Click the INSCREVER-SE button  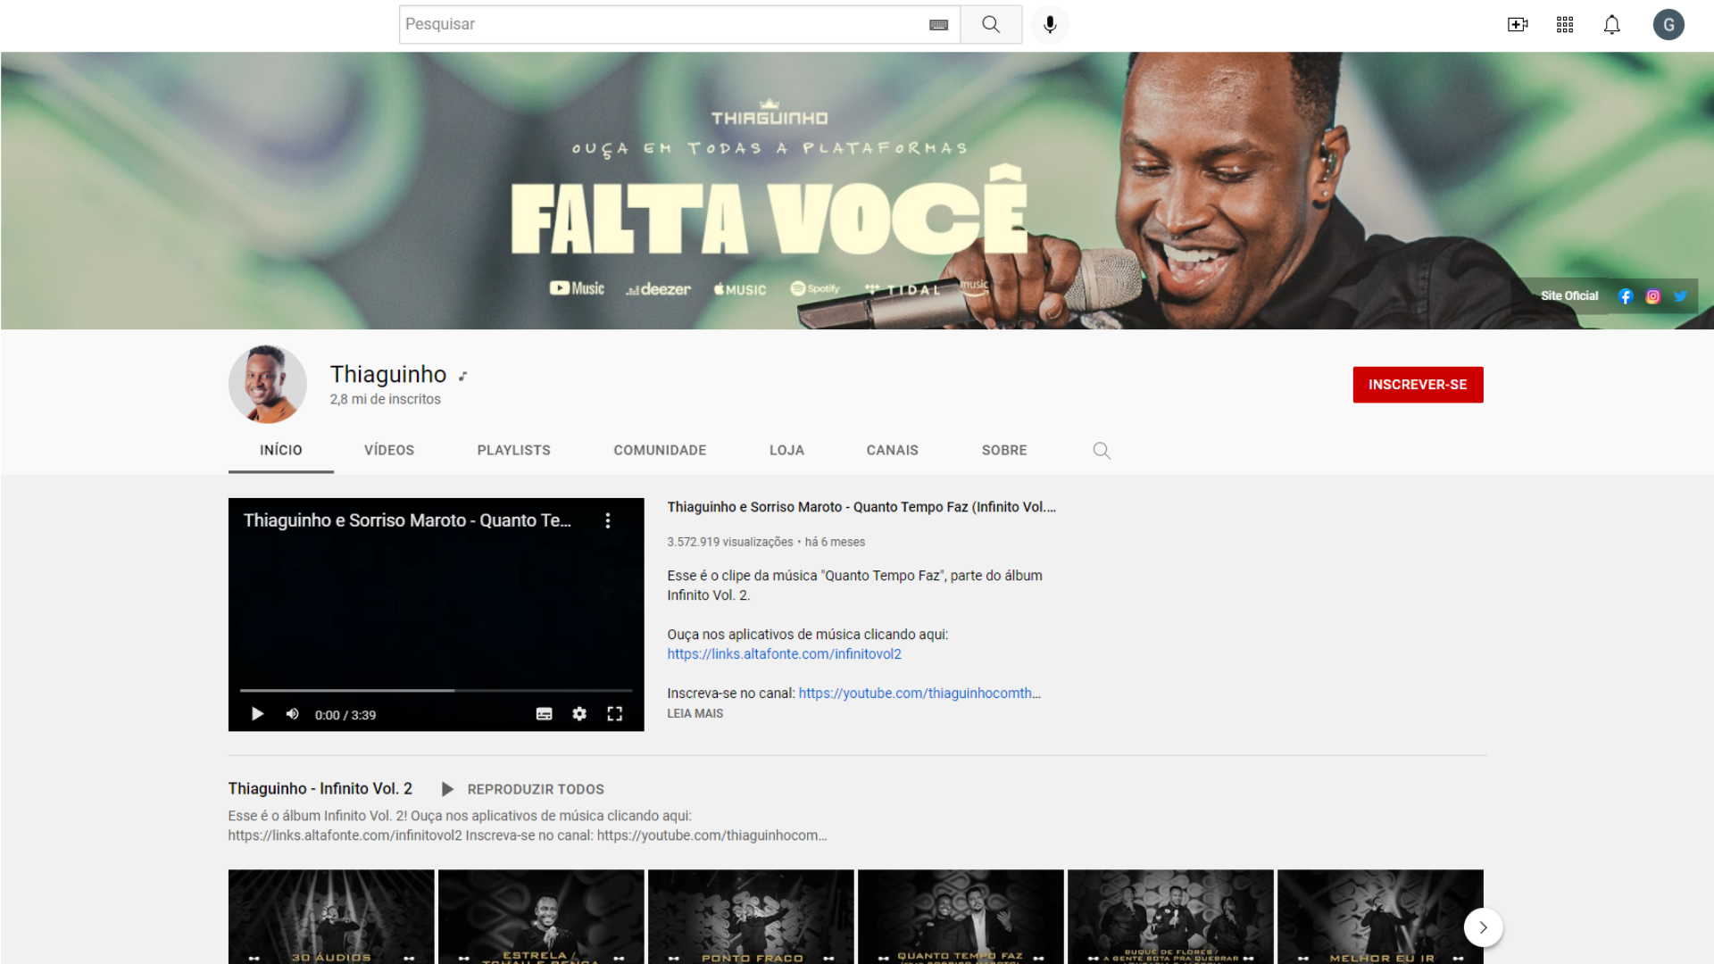pyautogui.click(x=1418, y=385)
